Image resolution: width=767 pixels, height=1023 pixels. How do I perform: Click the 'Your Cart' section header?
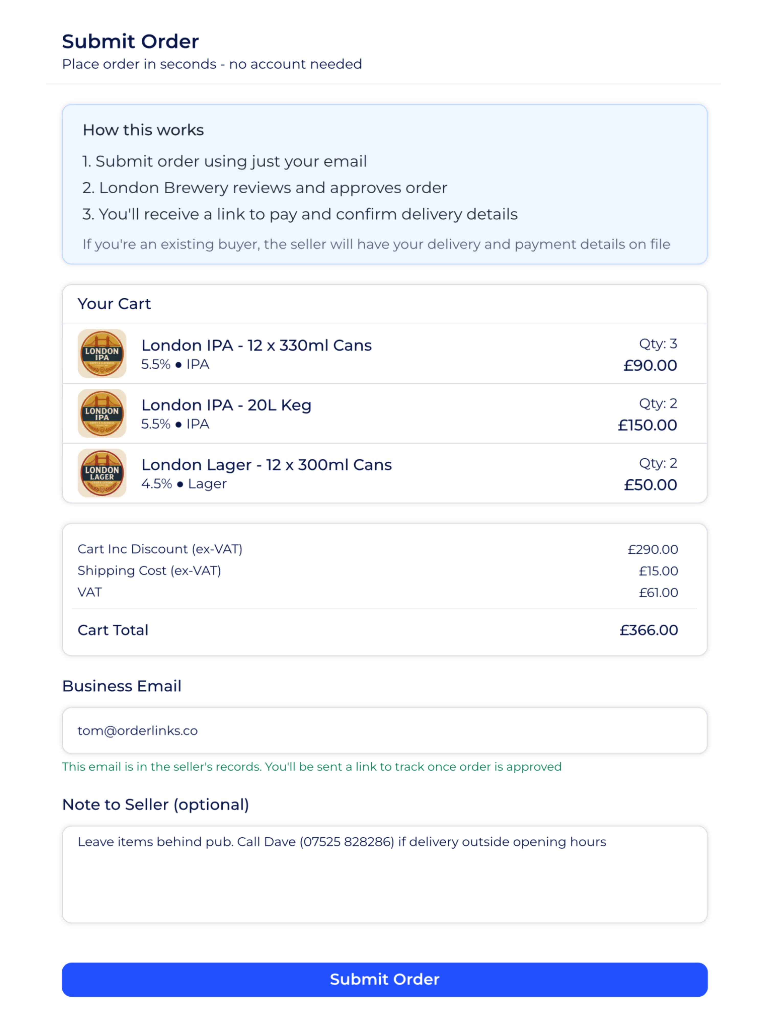point(114,304)
